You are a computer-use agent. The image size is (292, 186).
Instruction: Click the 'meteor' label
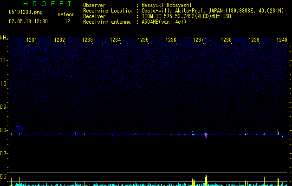click(66, 14)
